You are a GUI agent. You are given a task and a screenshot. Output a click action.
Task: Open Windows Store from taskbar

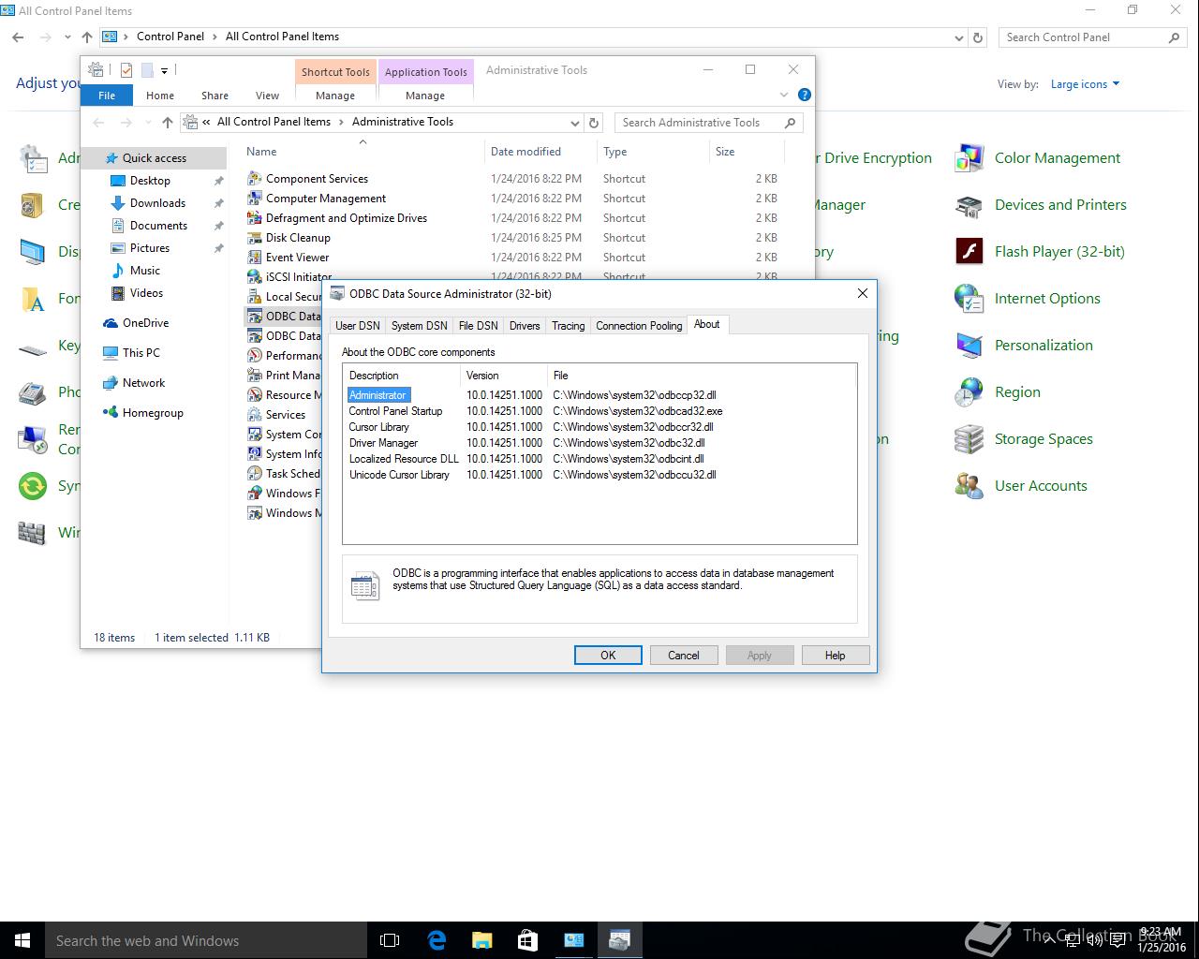click(527, 940)
